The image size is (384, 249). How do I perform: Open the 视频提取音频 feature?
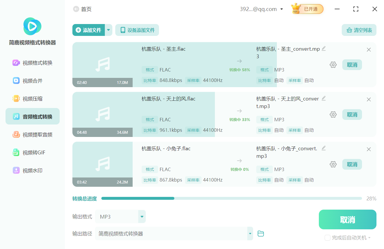click(x=32, y=134)
